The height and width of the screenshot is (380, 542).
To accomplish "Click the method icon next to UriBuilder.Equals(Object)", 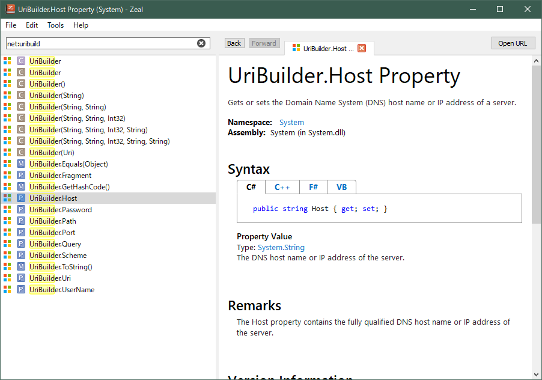I will click(x=21, y=164).
